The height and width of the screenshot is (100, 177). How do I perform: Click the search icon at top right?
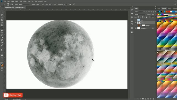point(175,4)
